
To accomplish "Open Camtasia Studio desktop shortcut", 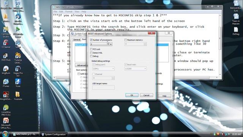I will coord(6,32).
